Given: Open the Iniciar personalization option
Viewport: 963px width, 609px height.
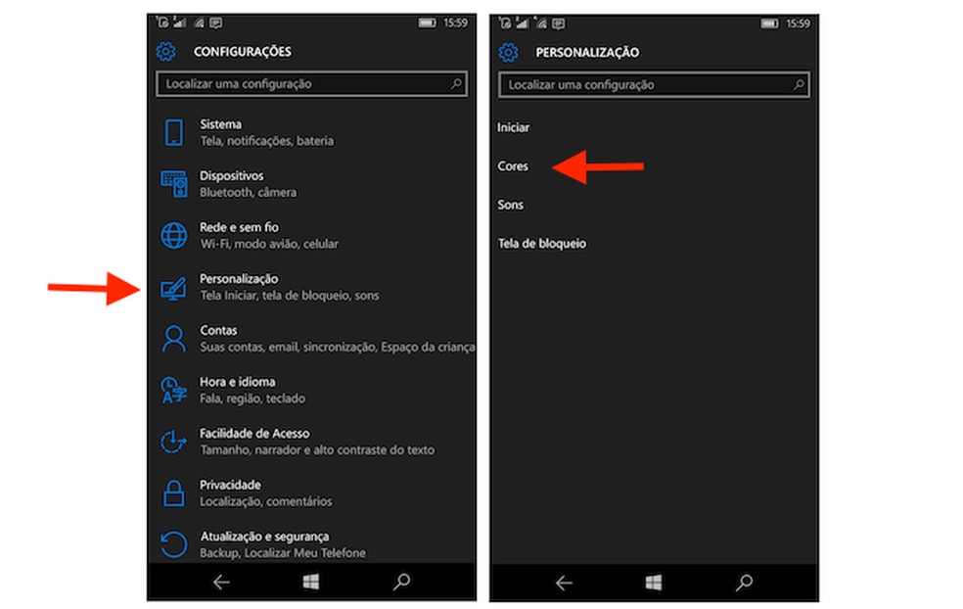Looking at the screenshot, I should click(516, 127).
